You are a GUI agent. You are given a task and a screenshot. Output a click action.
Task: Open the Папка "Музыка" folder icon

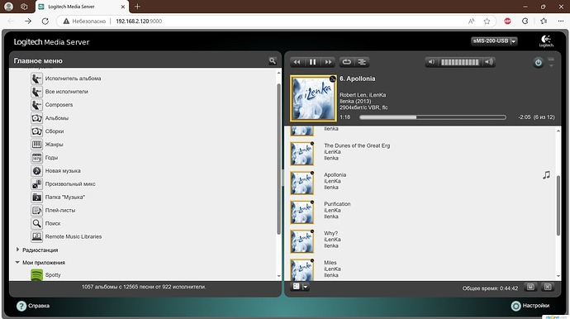36,197
